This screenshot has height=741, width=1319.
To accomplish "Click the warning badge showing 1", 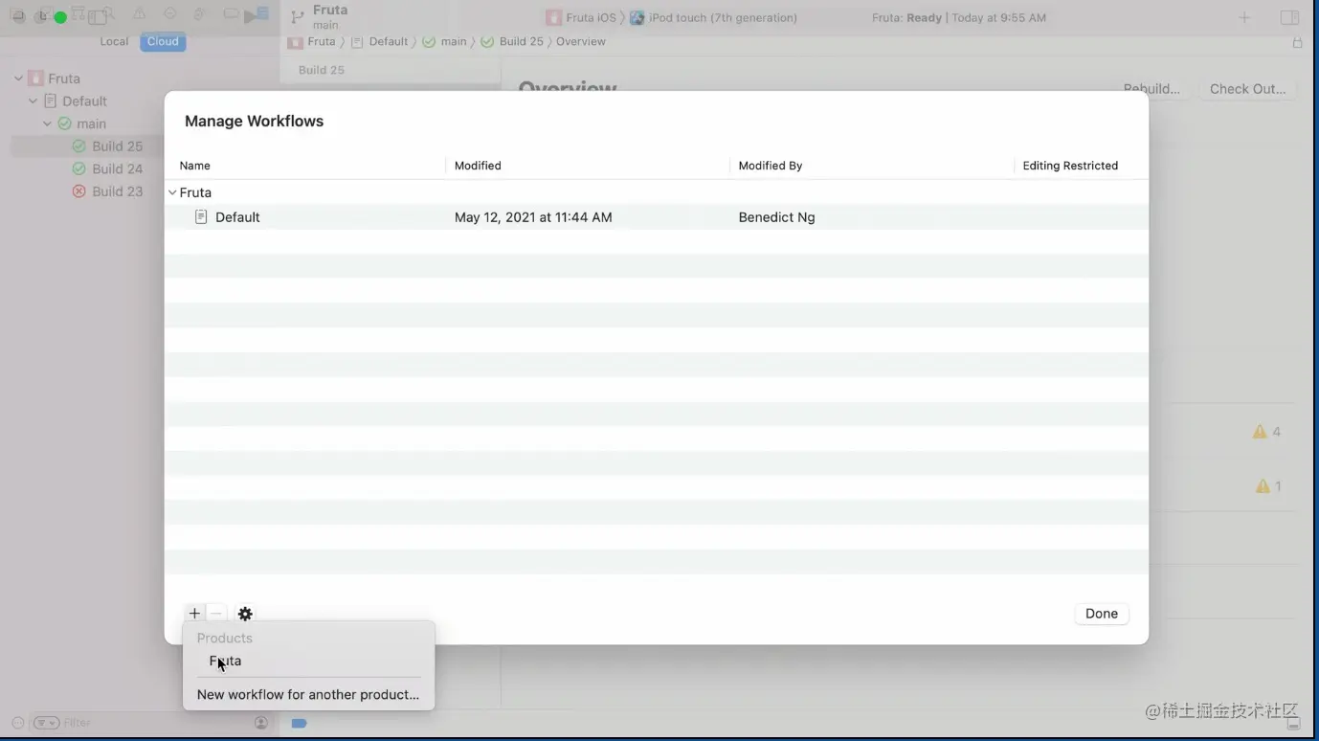I will click(x=1266, y=486).
